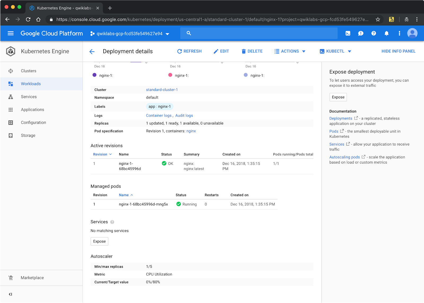Open notifications bell icon
424x303 pixels.
click(x=387, y=33)
